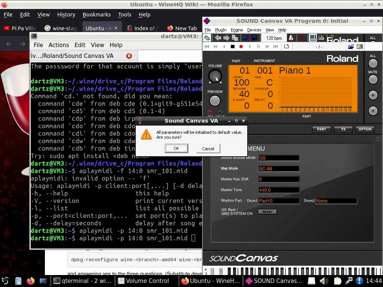The width and height of the screenshot is (383, 287).
Task: Open Firefox Bookmarks menu
Action: pos(96,15)
